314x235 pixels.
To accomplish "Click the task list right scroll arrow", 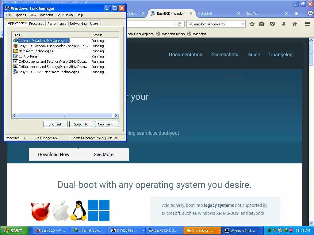I will point(116,115).
